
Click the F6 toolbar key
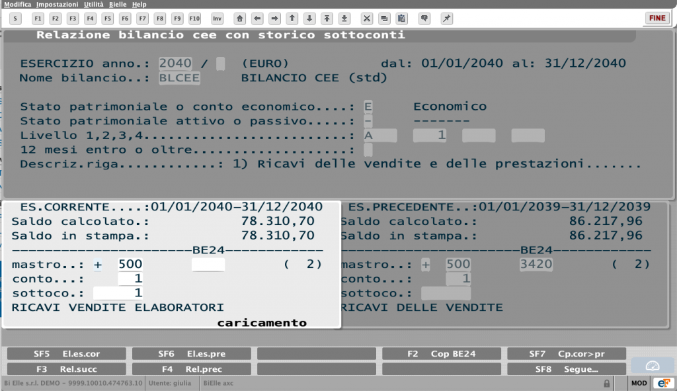click(x=125, y=19)
